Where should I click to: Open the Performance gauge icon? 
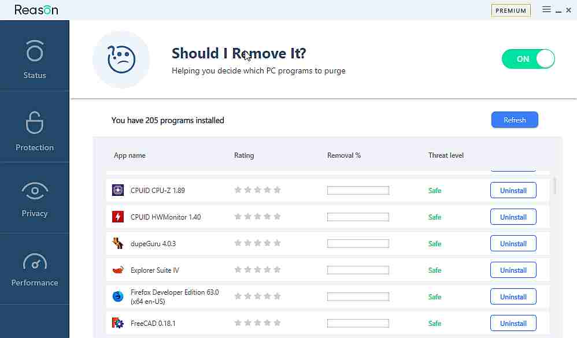click(35, 262)
